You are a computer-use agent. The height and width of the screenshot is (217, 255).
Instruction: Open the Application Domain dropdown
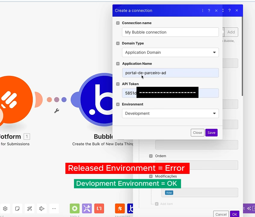point(170,52)
